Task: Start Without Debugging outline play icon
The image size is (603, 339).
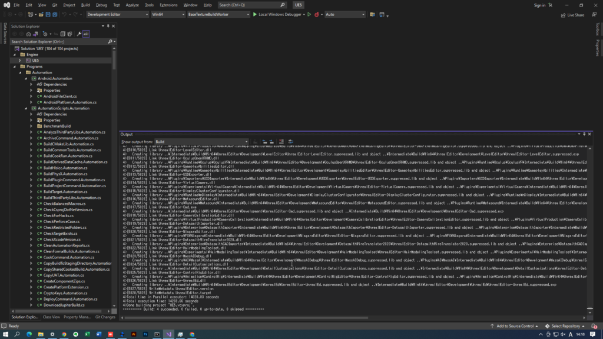Action: (309, 15)
